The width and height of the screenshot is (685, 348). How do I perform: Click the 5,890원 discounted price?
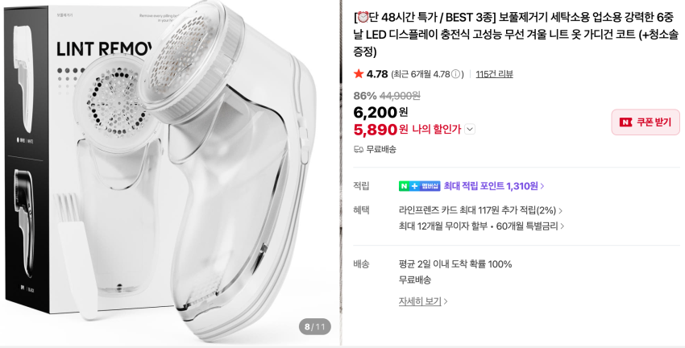380,129
